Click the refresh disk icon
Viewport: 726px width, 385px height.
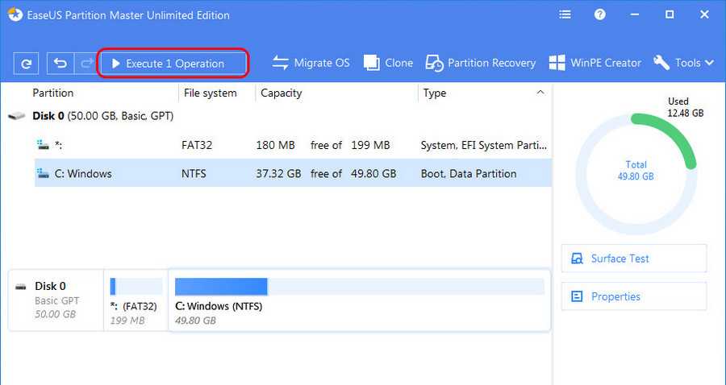coord(27,64)
